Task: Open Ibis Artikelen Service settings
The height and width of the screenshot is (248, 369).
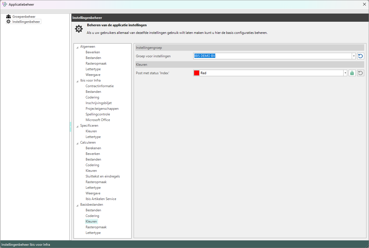Action: (x=101, y=199)
